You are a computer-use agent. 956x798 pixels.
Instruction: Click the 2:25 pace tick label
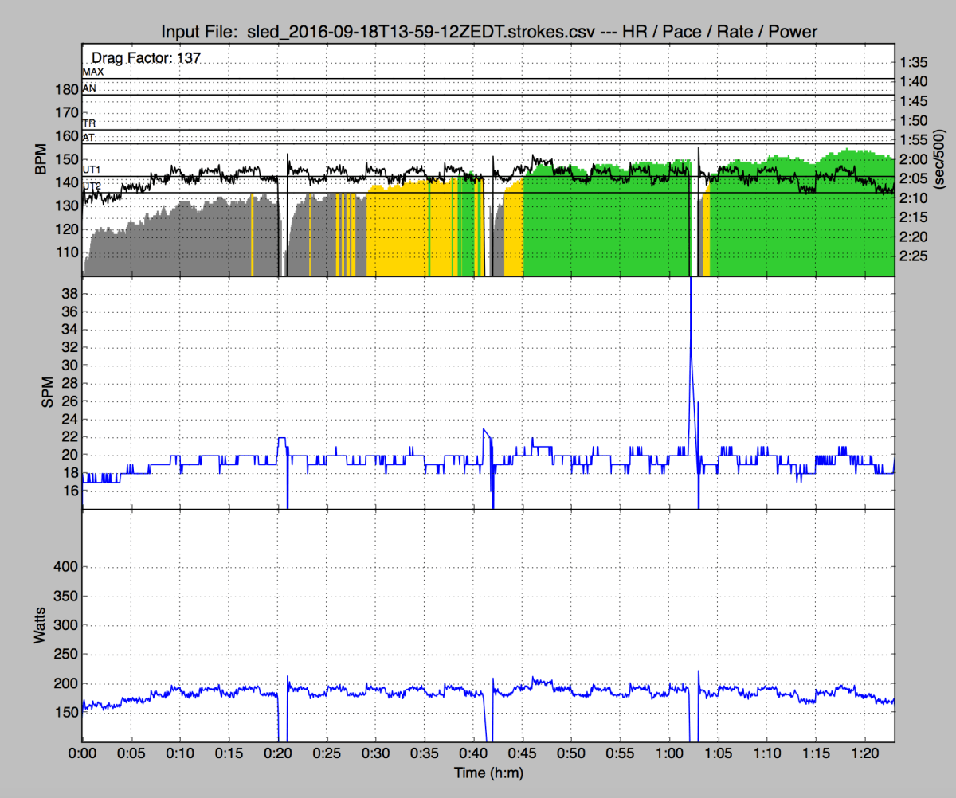point(913,256)
